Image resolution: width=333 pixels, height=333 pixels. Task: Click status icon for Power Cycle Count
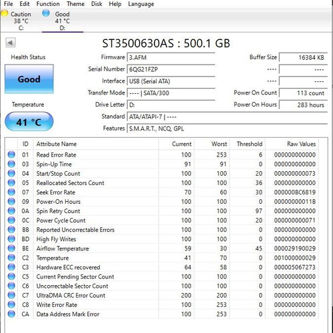(x=11, y=220)
